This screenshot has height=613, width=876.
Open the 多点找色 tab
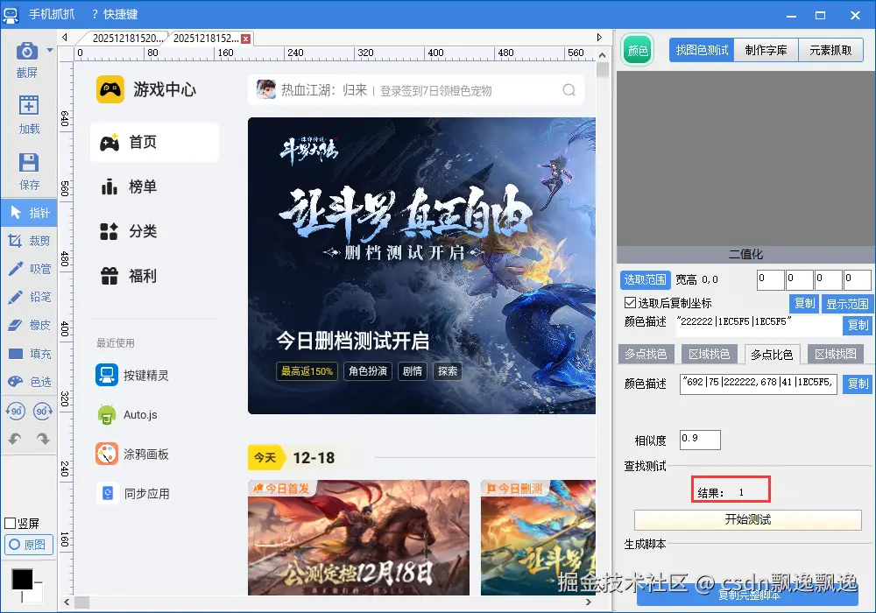tap(646, 354)
